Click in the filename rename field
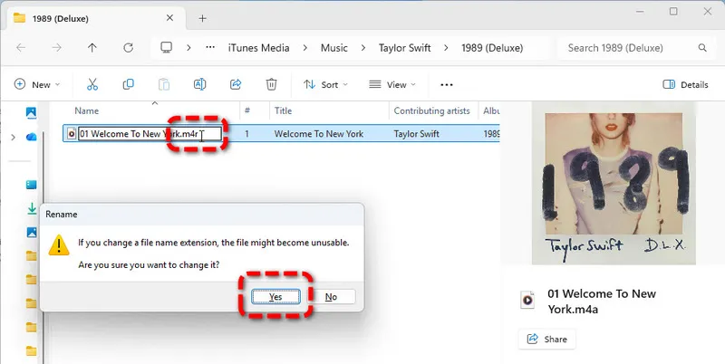 [x=150, y=134]
